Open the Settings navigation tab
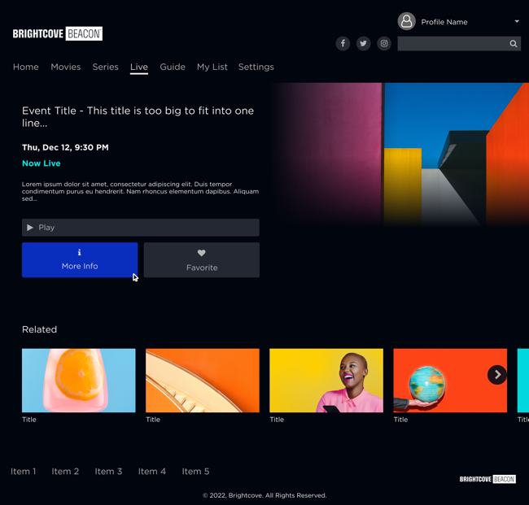529x505 pixels. 256,67
